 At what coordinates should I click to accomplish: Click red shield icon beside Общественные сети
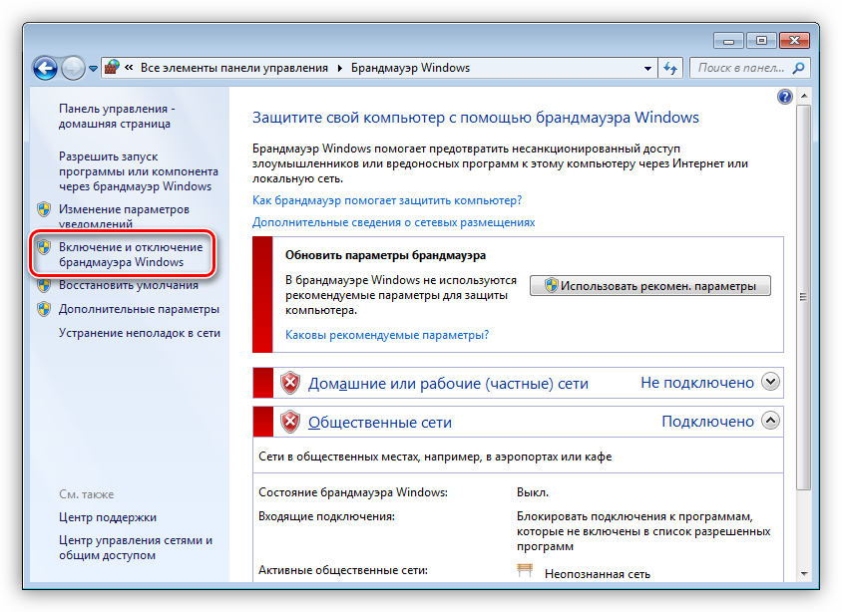point(290,422)
